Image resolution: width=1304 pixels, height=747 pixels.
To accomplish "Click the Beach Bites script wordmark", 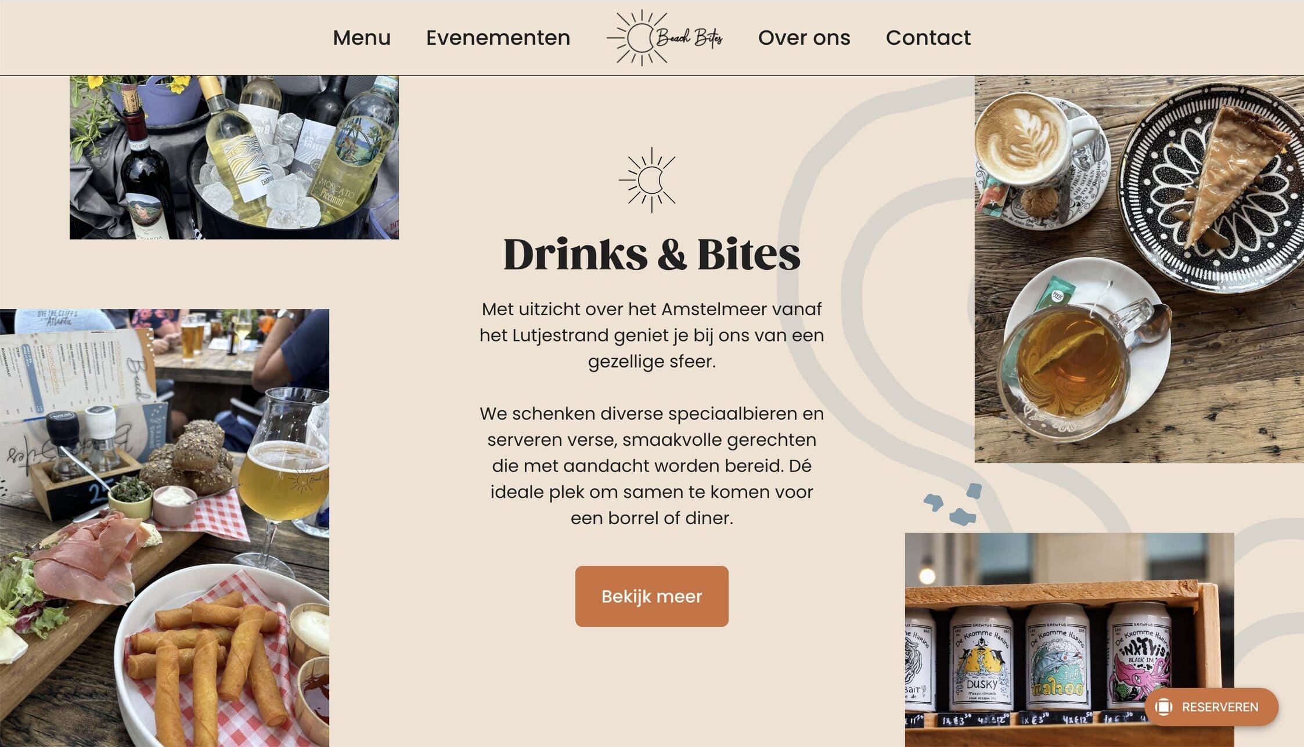I will 689,38.
